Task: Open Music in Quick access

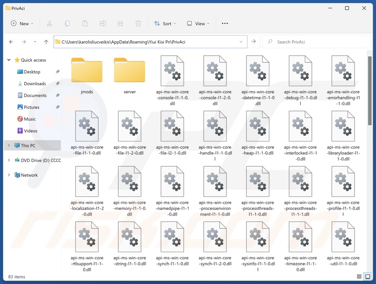Action: pos(30,119)
